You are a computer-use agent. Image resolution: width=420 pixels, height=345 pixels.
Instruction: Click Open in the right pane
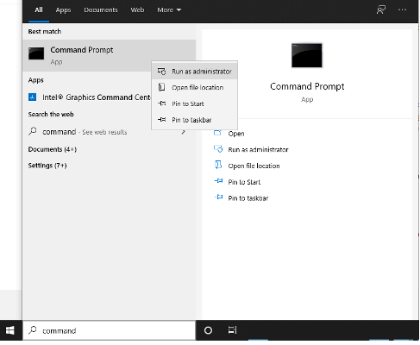[x=236, y=134]
